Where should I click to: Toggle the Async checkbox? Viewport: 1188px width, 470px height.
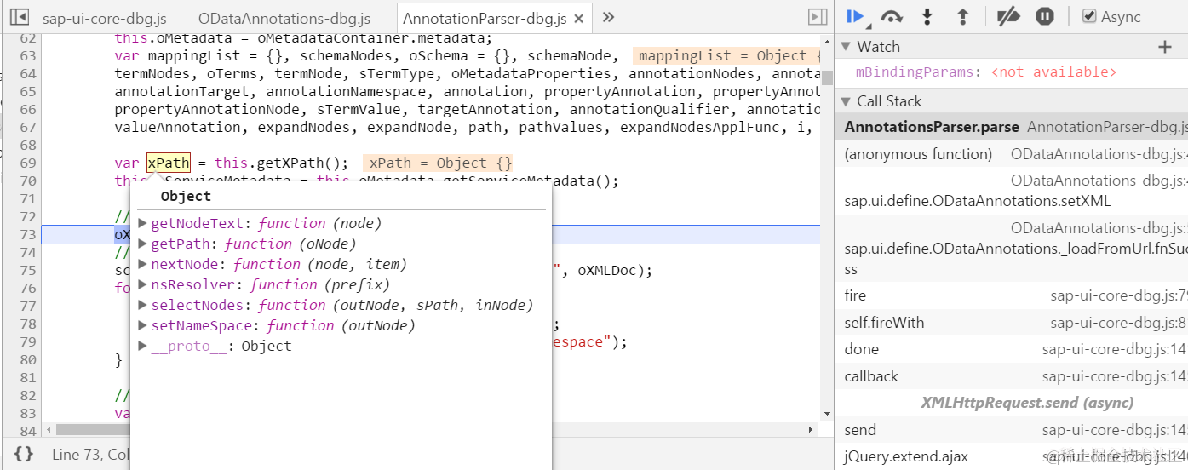click(x=1089, y=16)
